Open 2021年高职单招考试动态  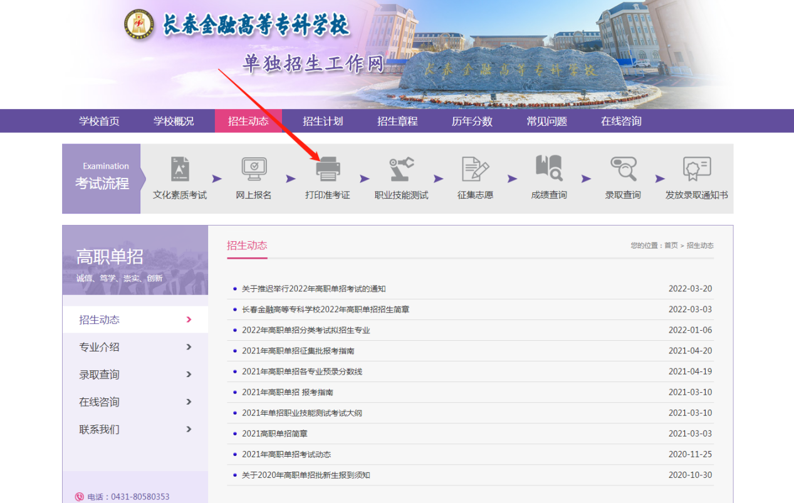click(286, 454)
